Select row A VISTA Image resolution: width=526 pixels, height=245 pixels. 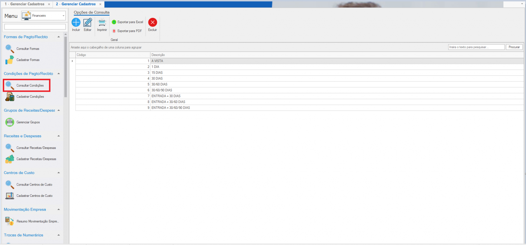tap(299, 61)
